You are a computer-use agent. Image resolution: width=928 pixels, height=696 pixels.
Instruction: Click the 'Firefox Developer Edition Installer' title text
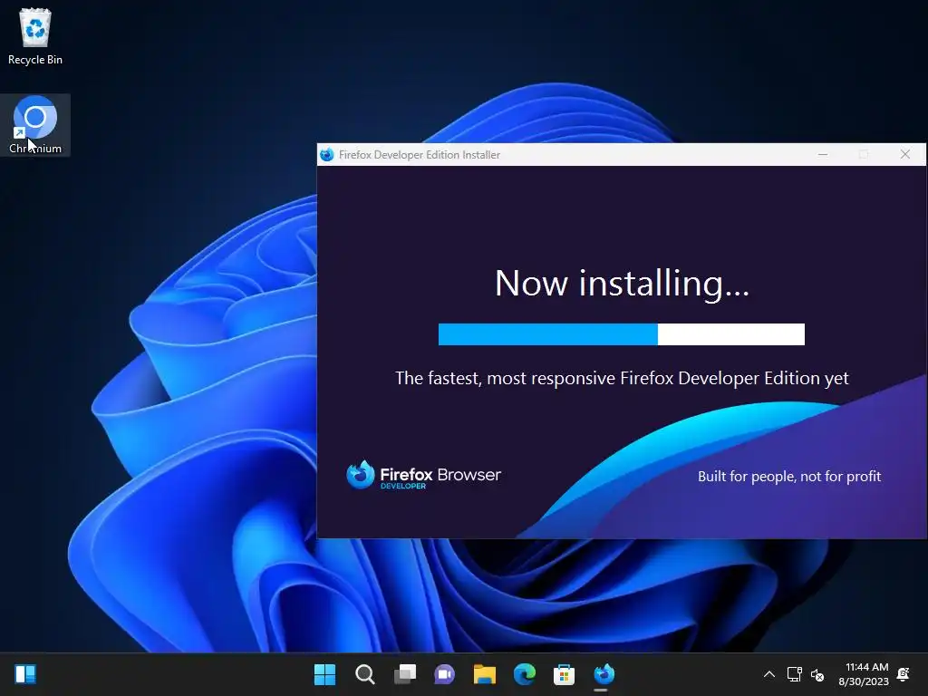(x=419, y=154)
